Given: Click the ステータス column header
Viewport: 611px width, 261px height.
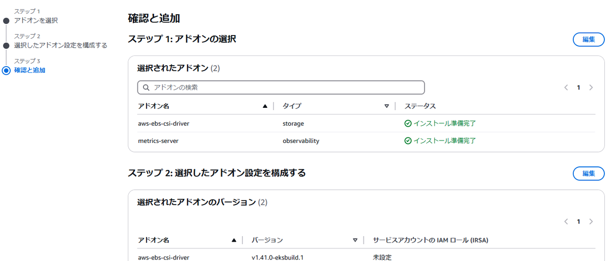Looking at the screenshot, I should click(x=420, y=106).
